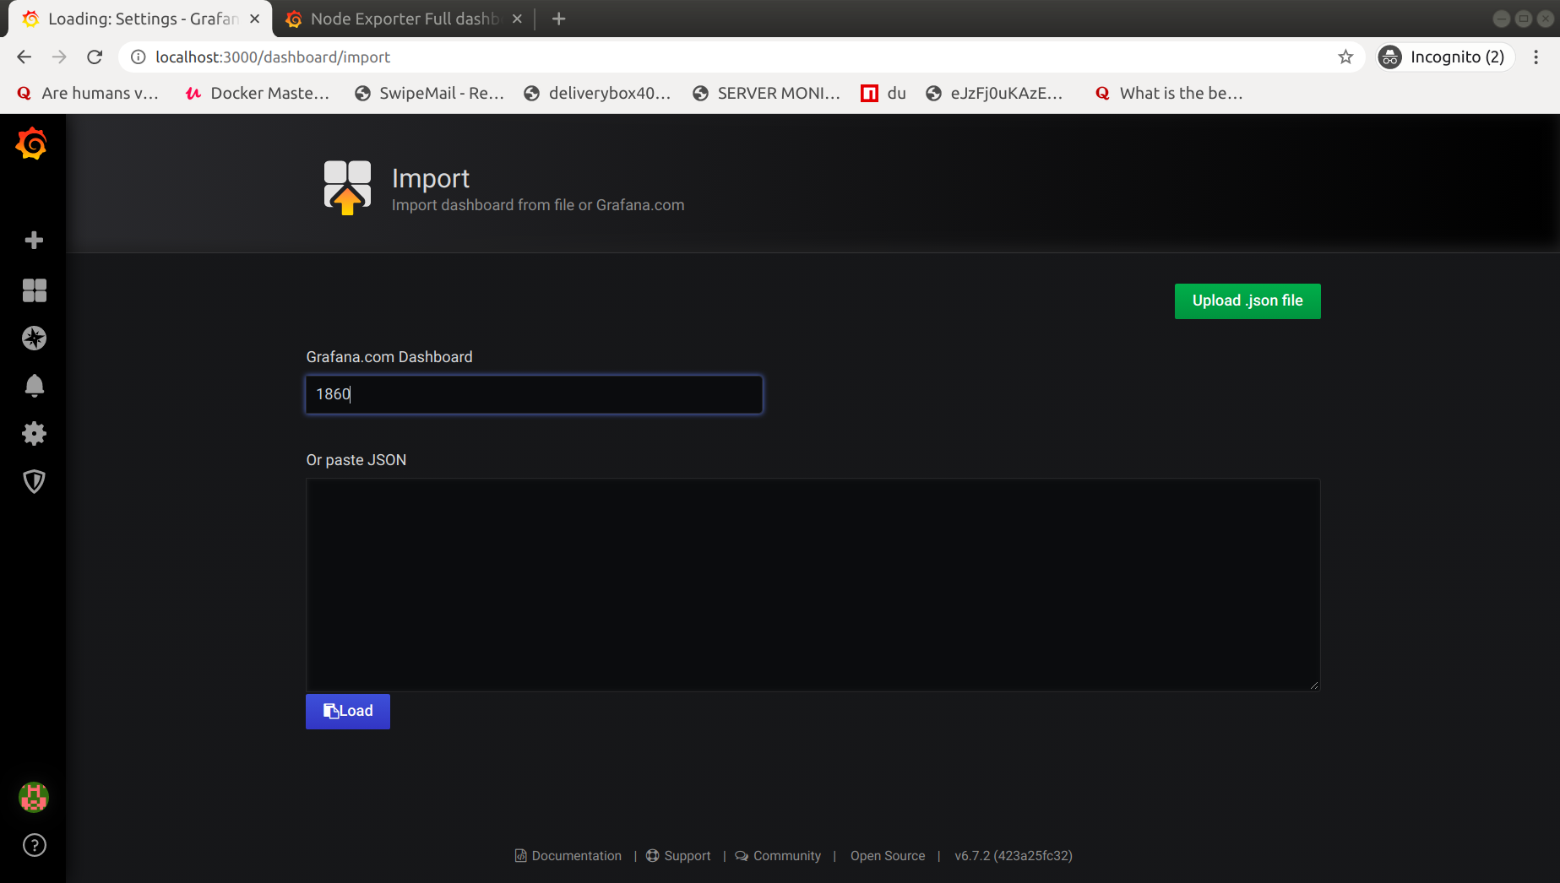Click the Import dashboard header icon
This screenshot has width=1560, height=883.
[347, 187]
